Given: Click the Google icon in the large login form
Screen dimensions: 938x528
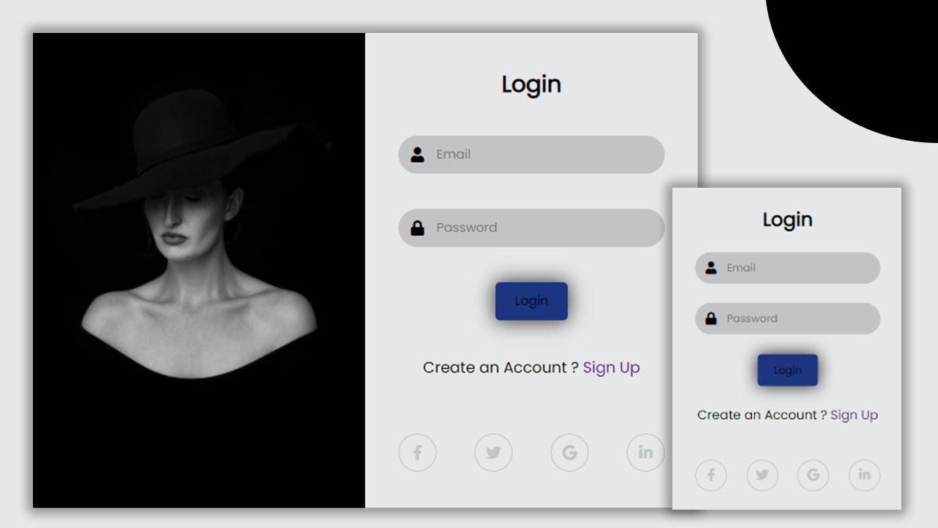Looking at the screenshot, I should pyautogui.click(x=569, y=452).
